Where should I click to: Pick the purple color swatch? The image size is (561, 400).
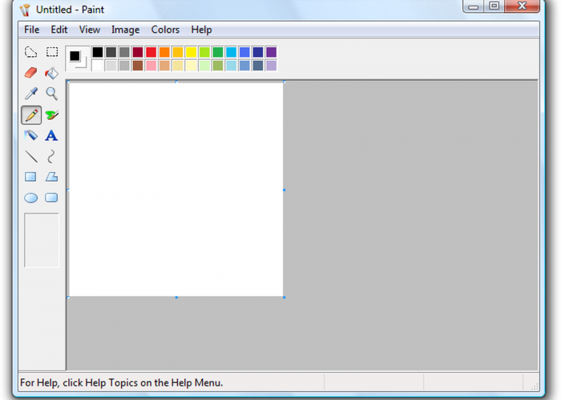click(271, 52)
